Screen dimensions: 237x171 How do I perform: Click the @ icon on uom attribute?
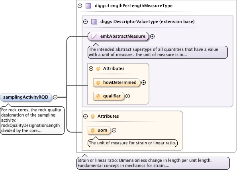click(x=93, y=130)
